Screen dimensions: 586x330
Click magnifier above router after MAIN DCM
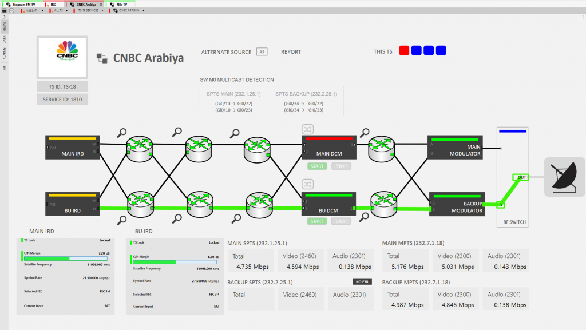tap(365, 133)
